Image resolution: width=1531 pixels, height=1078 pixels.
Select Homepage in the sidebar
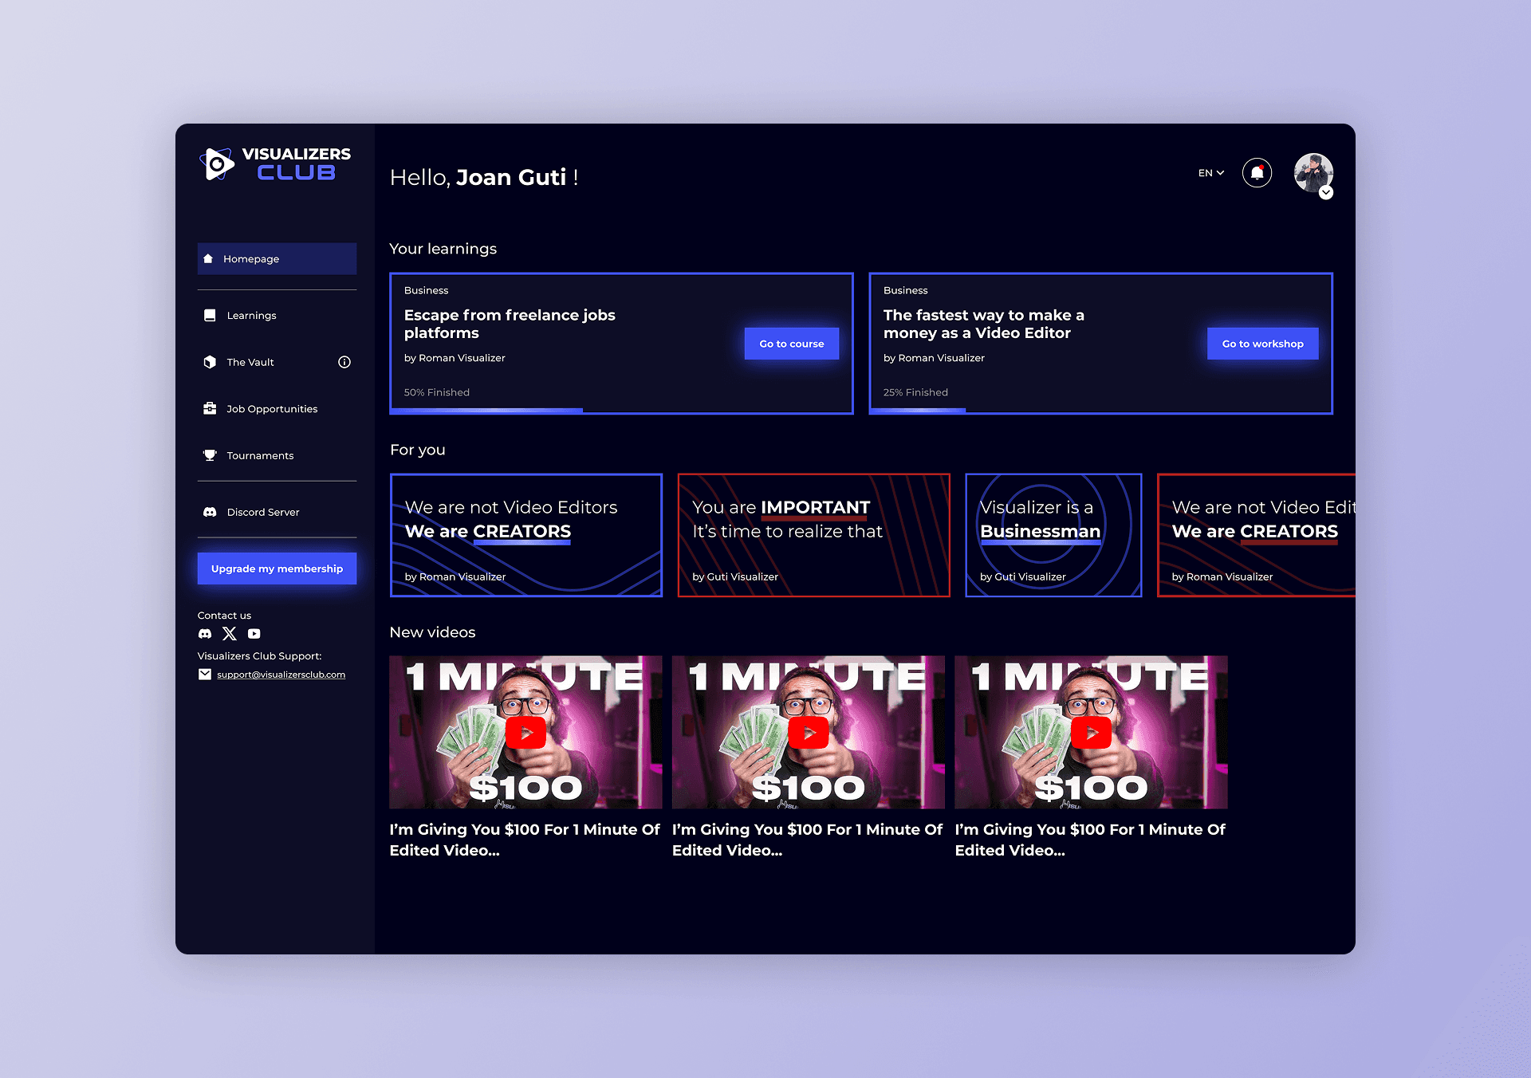pos(277,259)
